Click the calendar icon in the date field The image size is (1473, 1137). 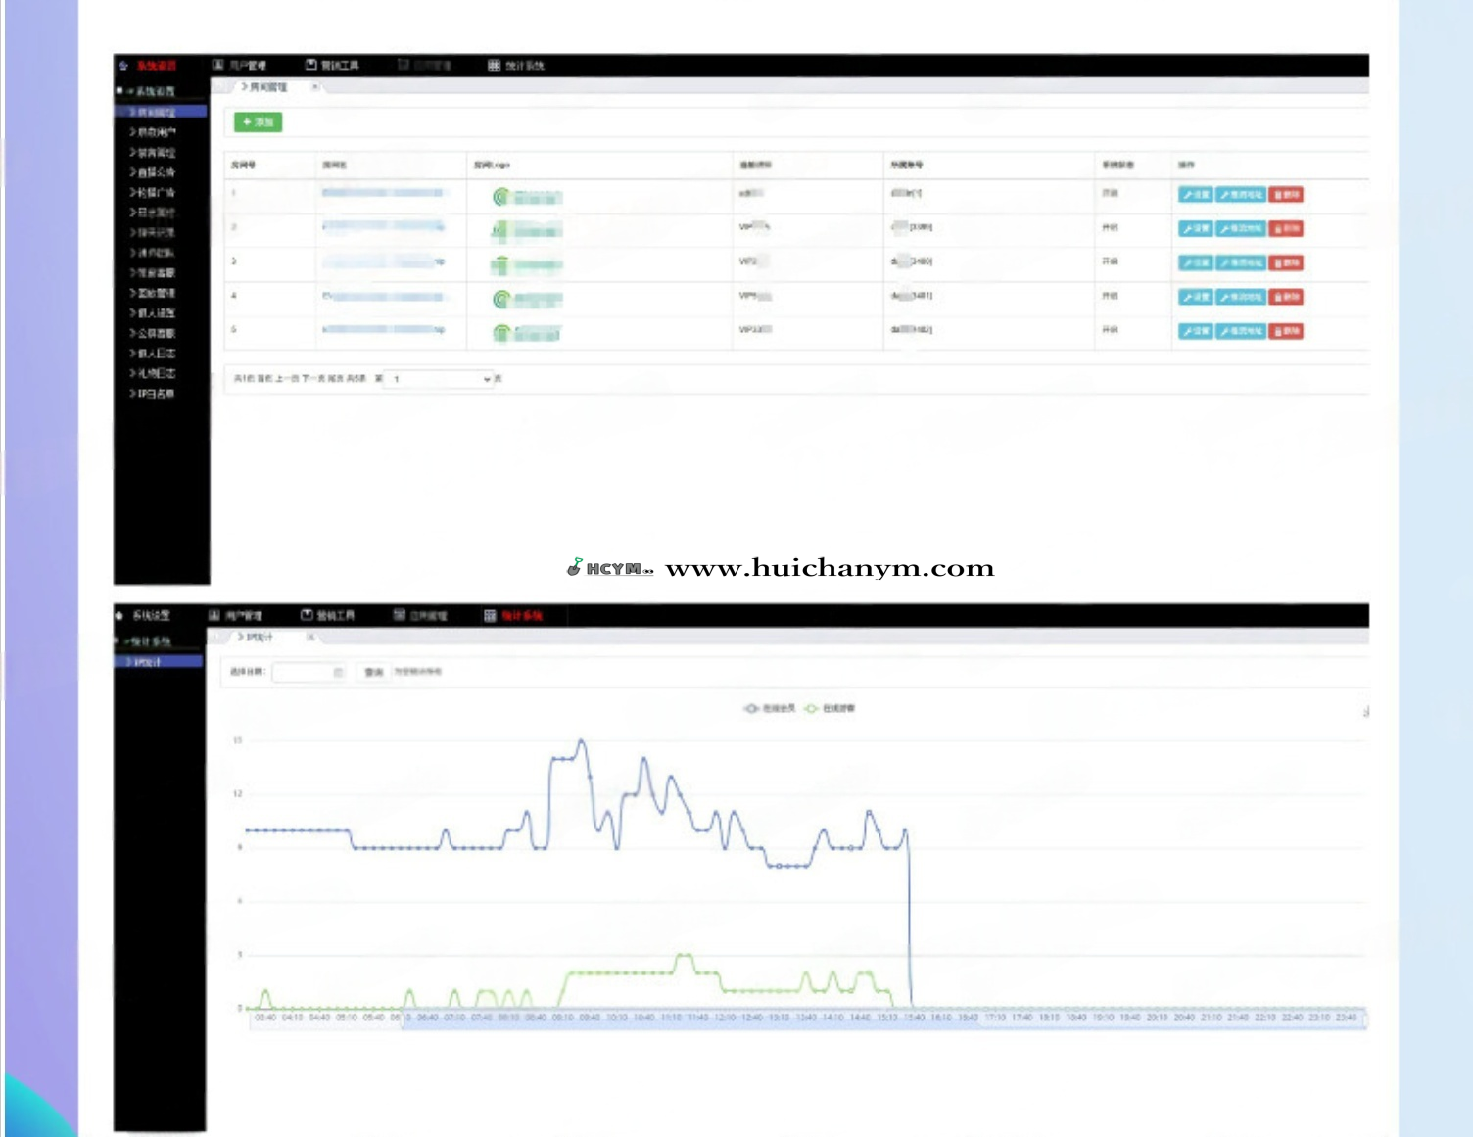point(338,672)
